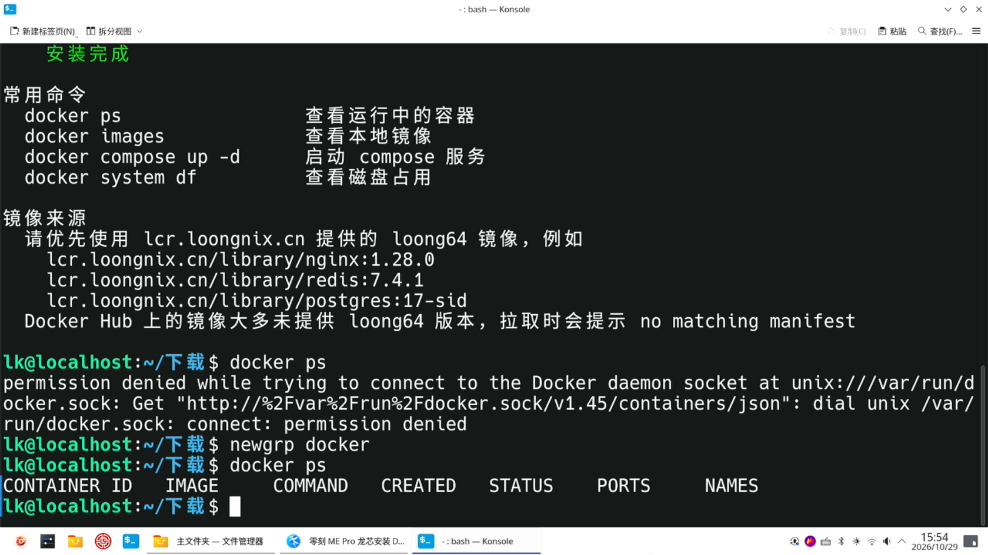Open the dark desktop pager icon in the taskbar
Screen dimensions: 988x555
[48, 541]
